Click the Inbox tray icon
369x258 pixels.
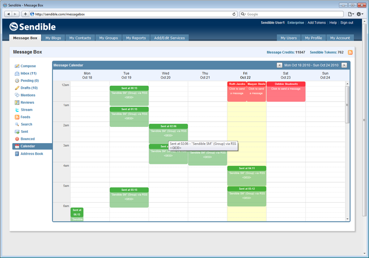(17, 73)
